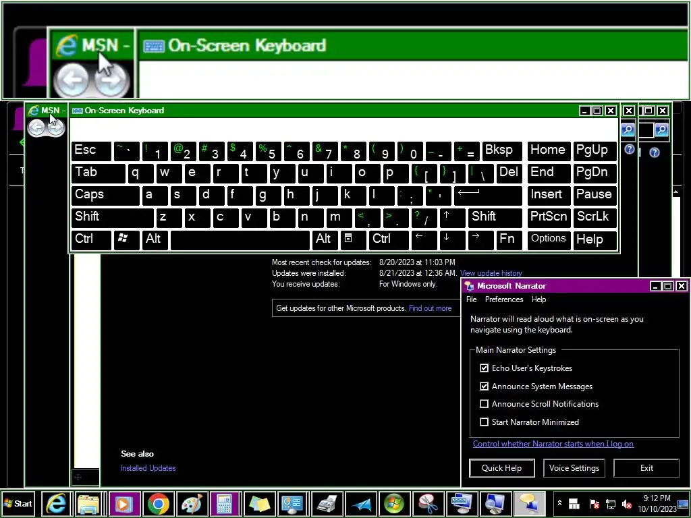This screenshot has width=691, height=518.
Task: Click the Bksp key on On-Screen Keyboard
Action: (x=502, y=150)
